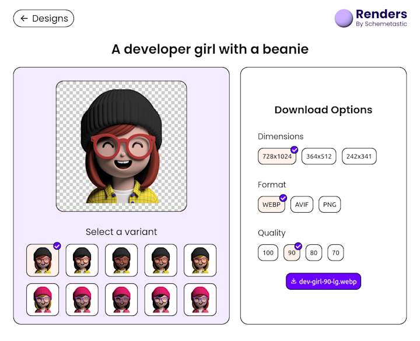Set quality to 100
The width and height of the screenshot is (420, 341).
point(268,252)
